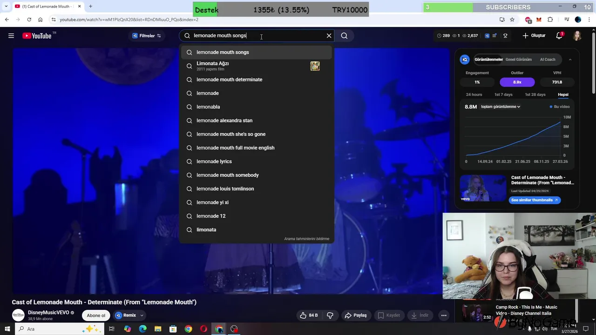This screenshot has height=335, width=596.
Task: Click the trophy icon in stats bar
Action: 505,36
